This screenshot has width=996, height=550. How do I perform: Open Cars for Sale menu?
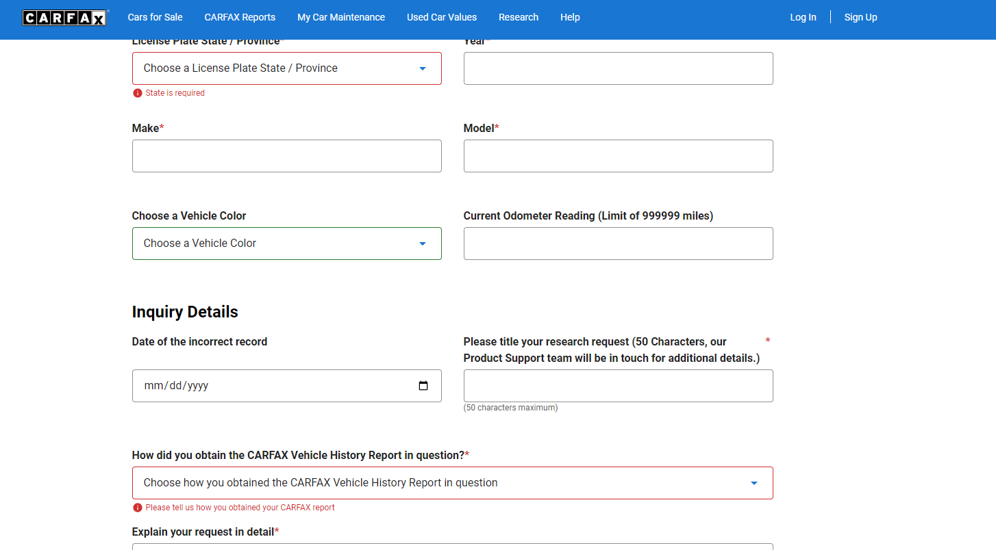pyautogui.click(x=155, y=17)
